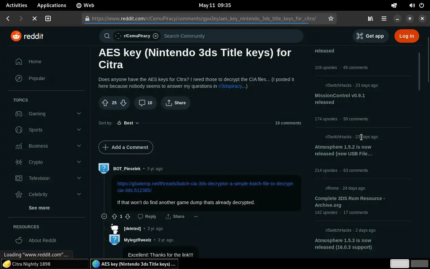Remove the r/CemuPiracy search filter
Screen dimensions: 430x269
coord(156,36)
